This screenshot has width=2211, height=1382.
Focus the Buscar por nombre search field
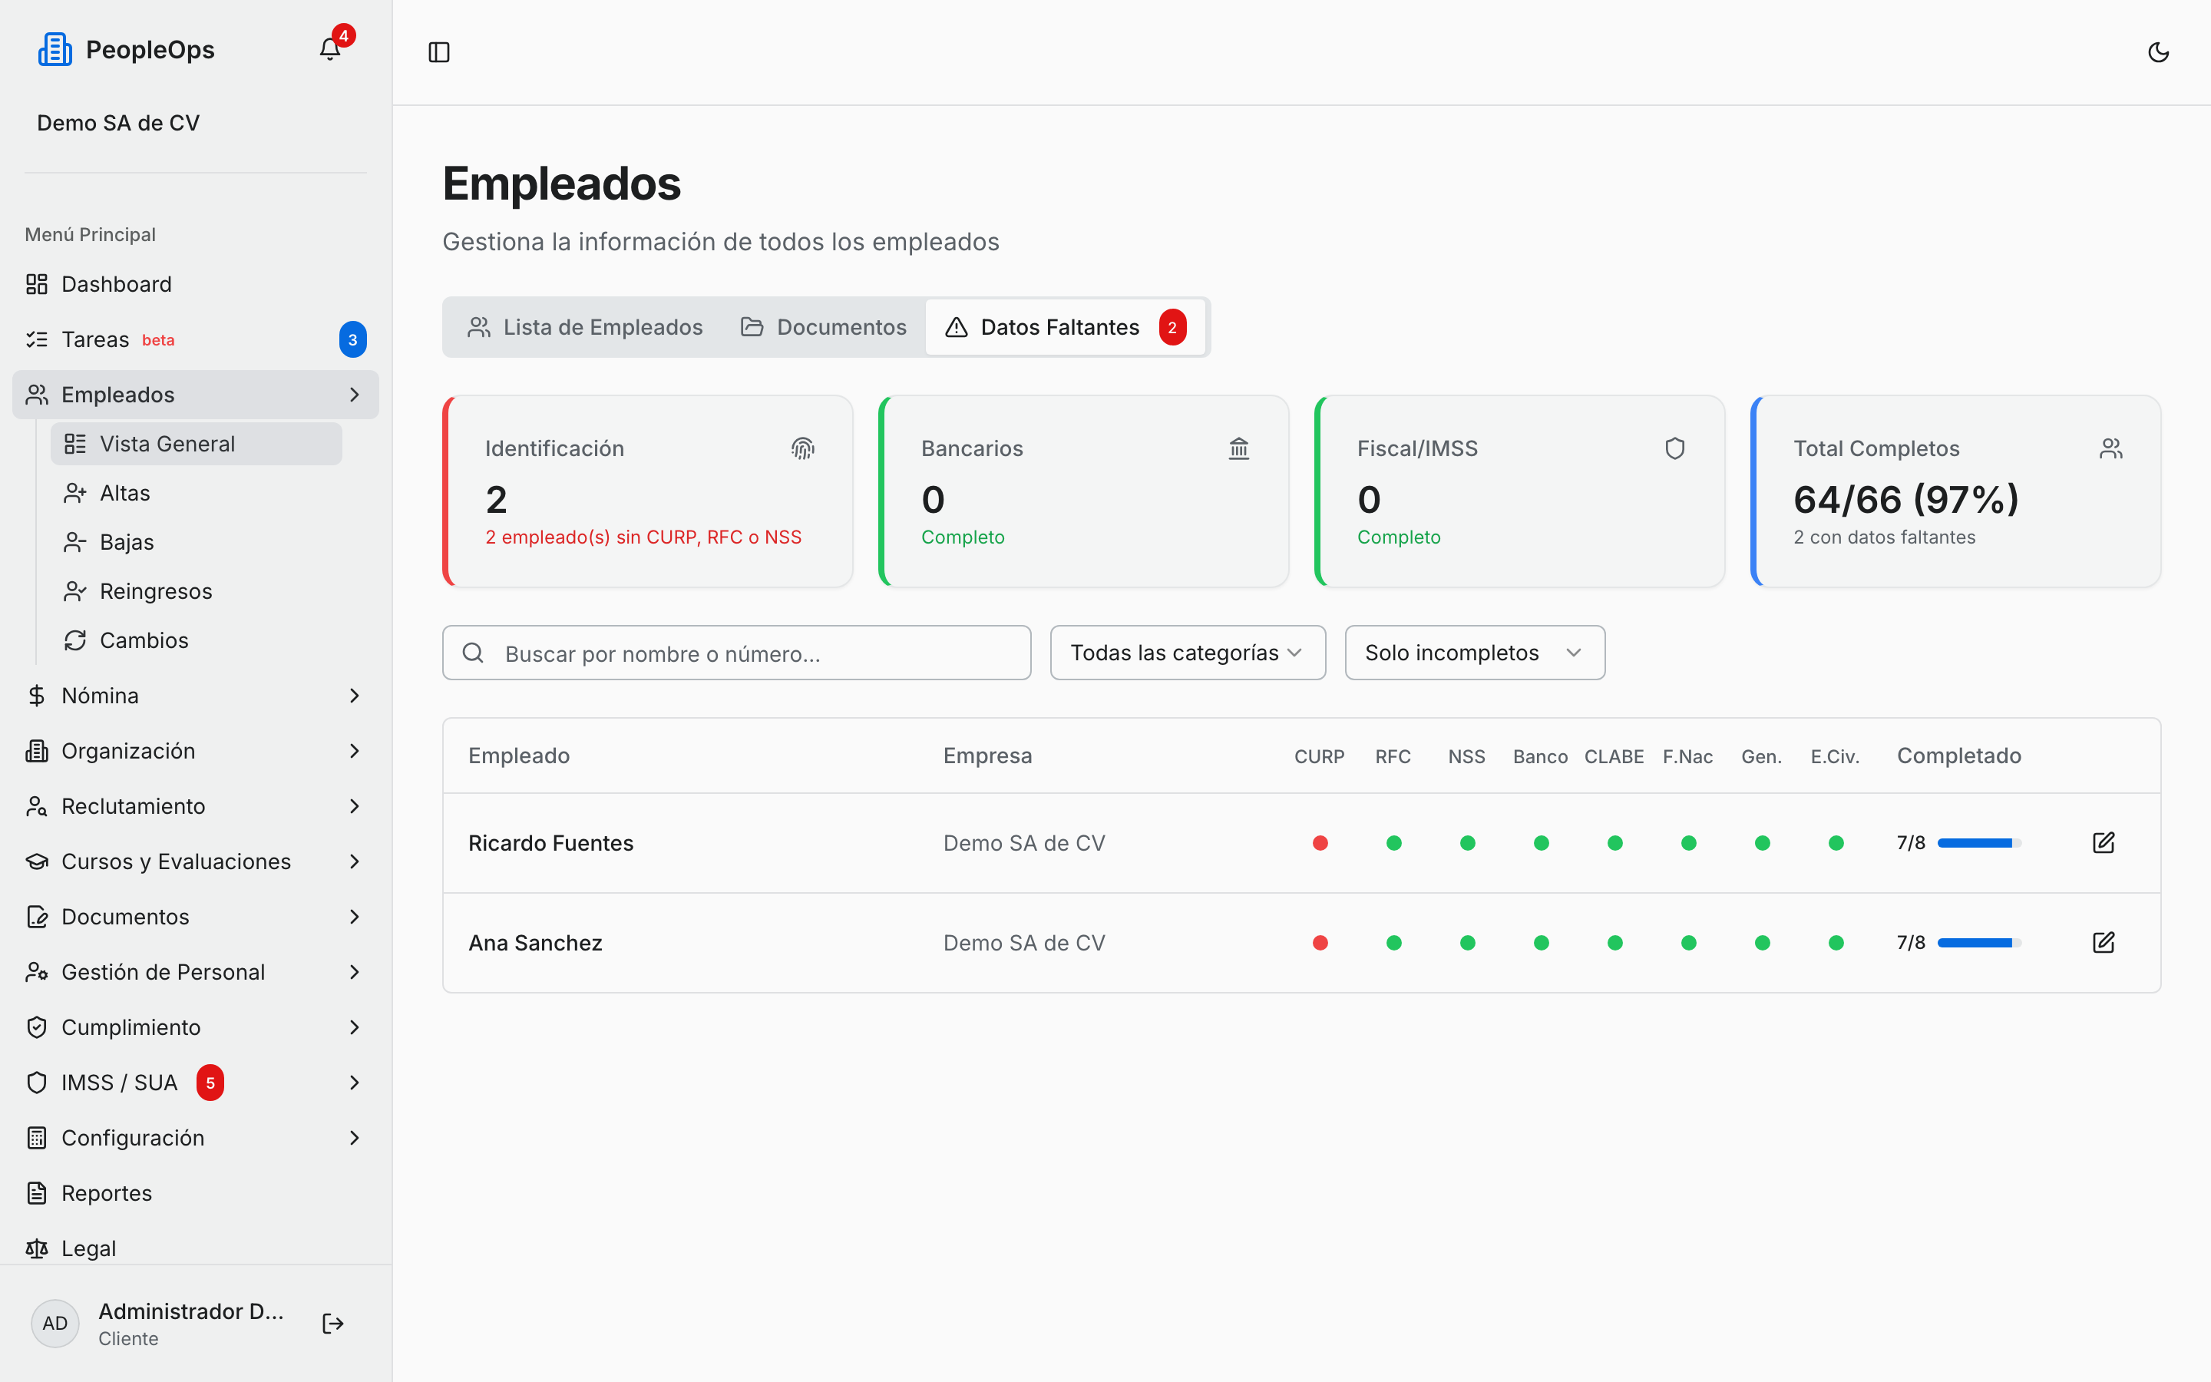tap(736, 653)
